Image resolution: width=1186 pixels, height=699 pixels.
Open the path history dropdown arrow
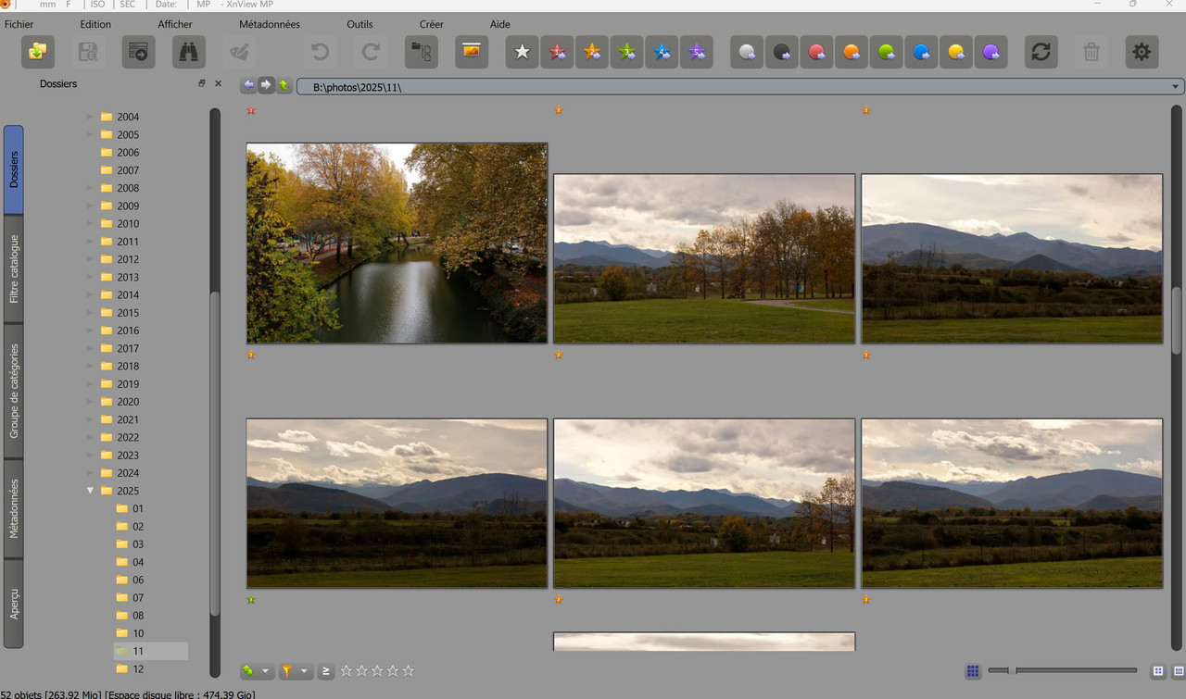click(x=1176, y=86)
